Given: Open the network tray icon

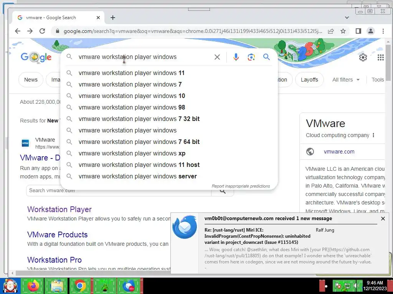Looking at the screenshot, I should point(347,286).
